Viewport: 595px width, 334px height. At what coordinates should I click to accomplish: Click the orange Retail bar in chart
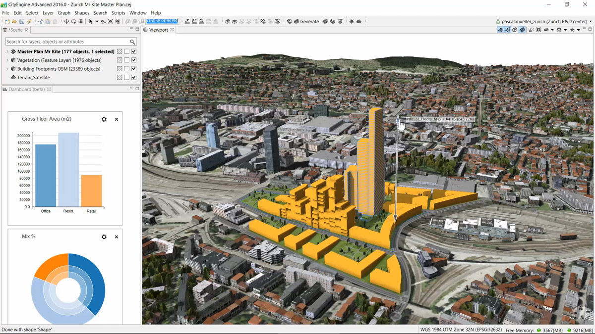pyautogui.click(x=92, y=191)
